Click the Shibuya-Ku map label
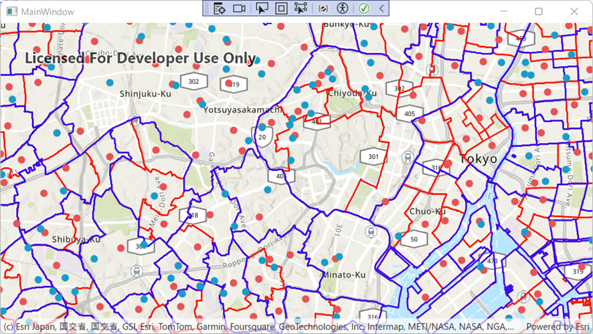Viewport: 593px width, 334px height. click(x=76, y=239)
